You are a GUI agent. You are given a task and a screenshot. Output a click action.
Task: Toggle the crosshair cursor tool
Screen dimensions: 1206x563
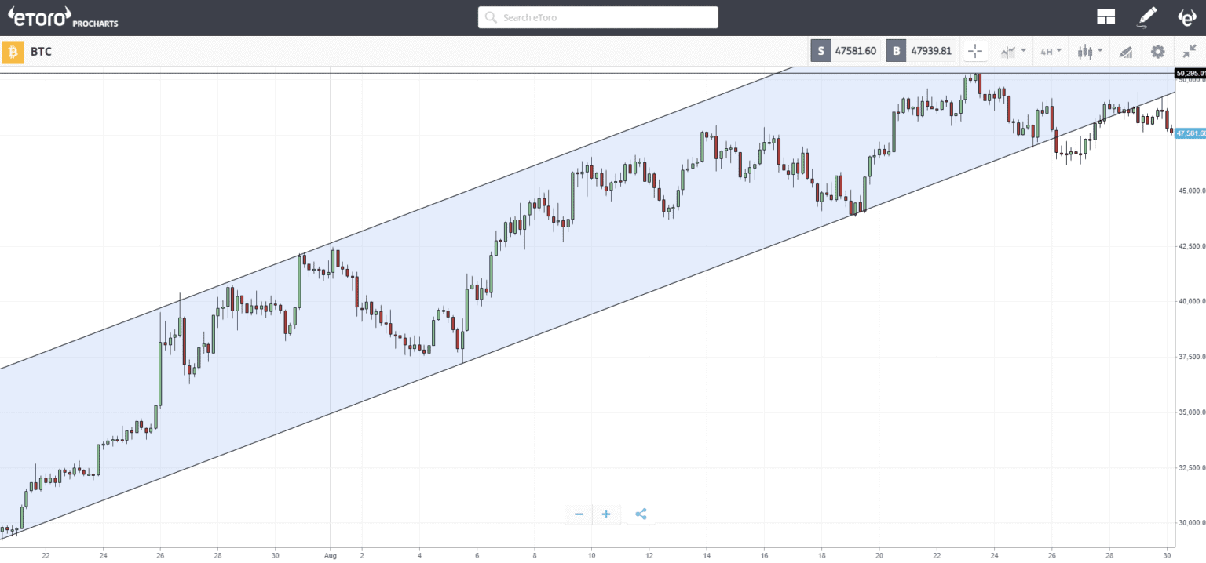975,52
